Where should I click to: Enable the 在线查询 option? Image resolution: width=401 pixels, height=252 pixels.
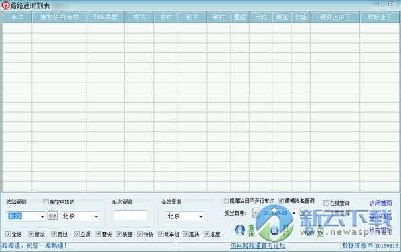coord(326,203)
